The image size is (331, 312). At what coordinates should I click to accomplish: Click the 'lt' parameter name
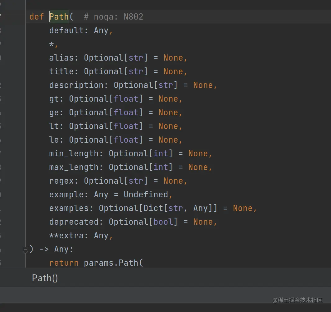pos(54,126)
